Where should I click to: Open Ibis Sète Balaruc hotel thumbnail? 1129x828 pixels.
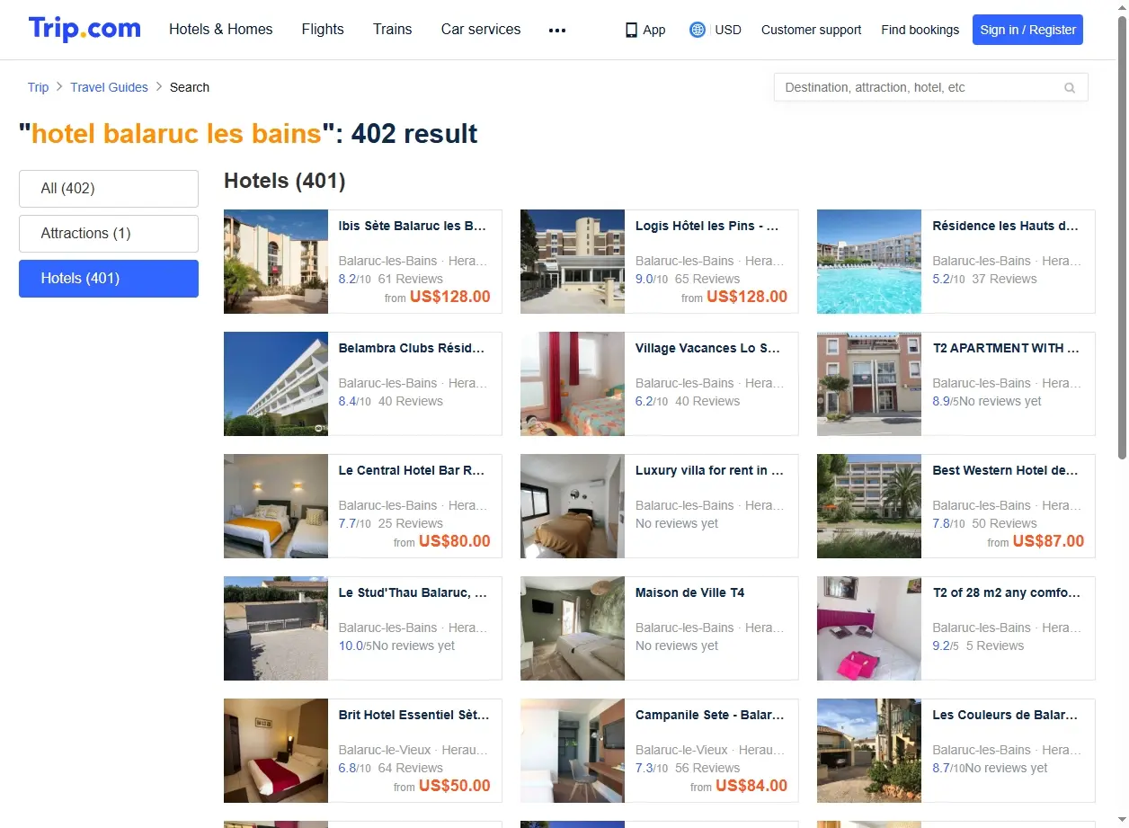[276, 262]
